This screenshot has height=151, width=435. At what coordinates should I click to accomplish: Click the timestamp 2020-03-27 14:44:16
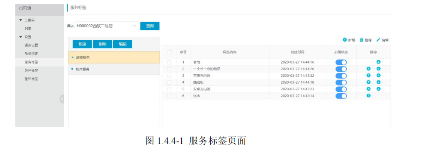tap(297, 62)
